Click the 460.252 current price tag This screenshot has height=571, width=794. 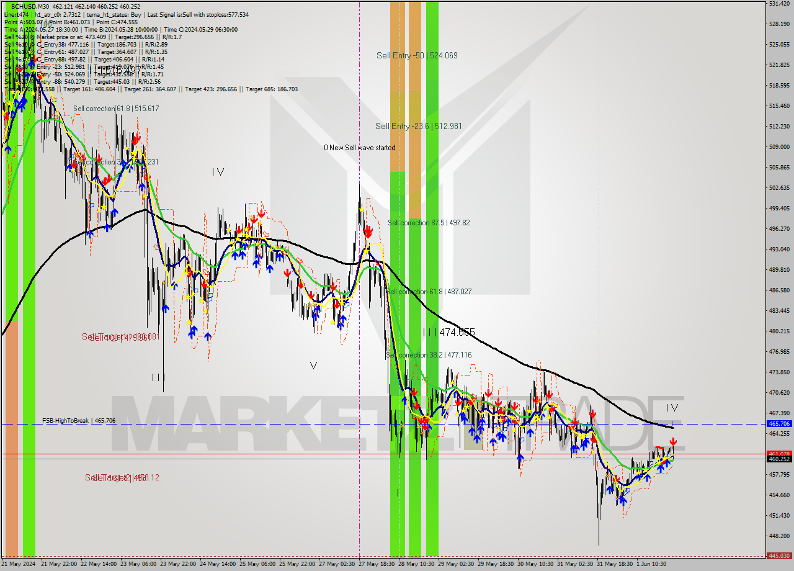pos(778,459)
